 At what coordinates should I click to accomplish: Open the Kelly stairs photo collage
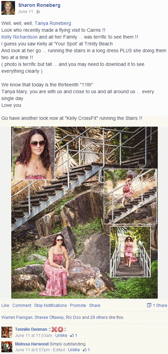(x=84, y=212)
